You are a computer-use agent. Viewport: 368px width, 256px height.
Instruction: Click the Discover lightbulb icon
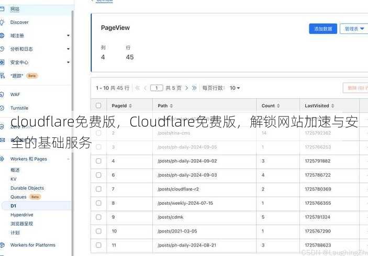2,22
